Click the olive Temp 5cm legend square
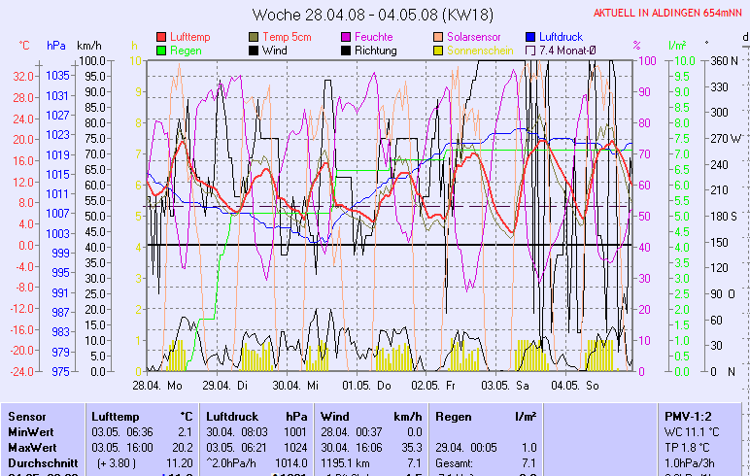 (x=255, y=36)
